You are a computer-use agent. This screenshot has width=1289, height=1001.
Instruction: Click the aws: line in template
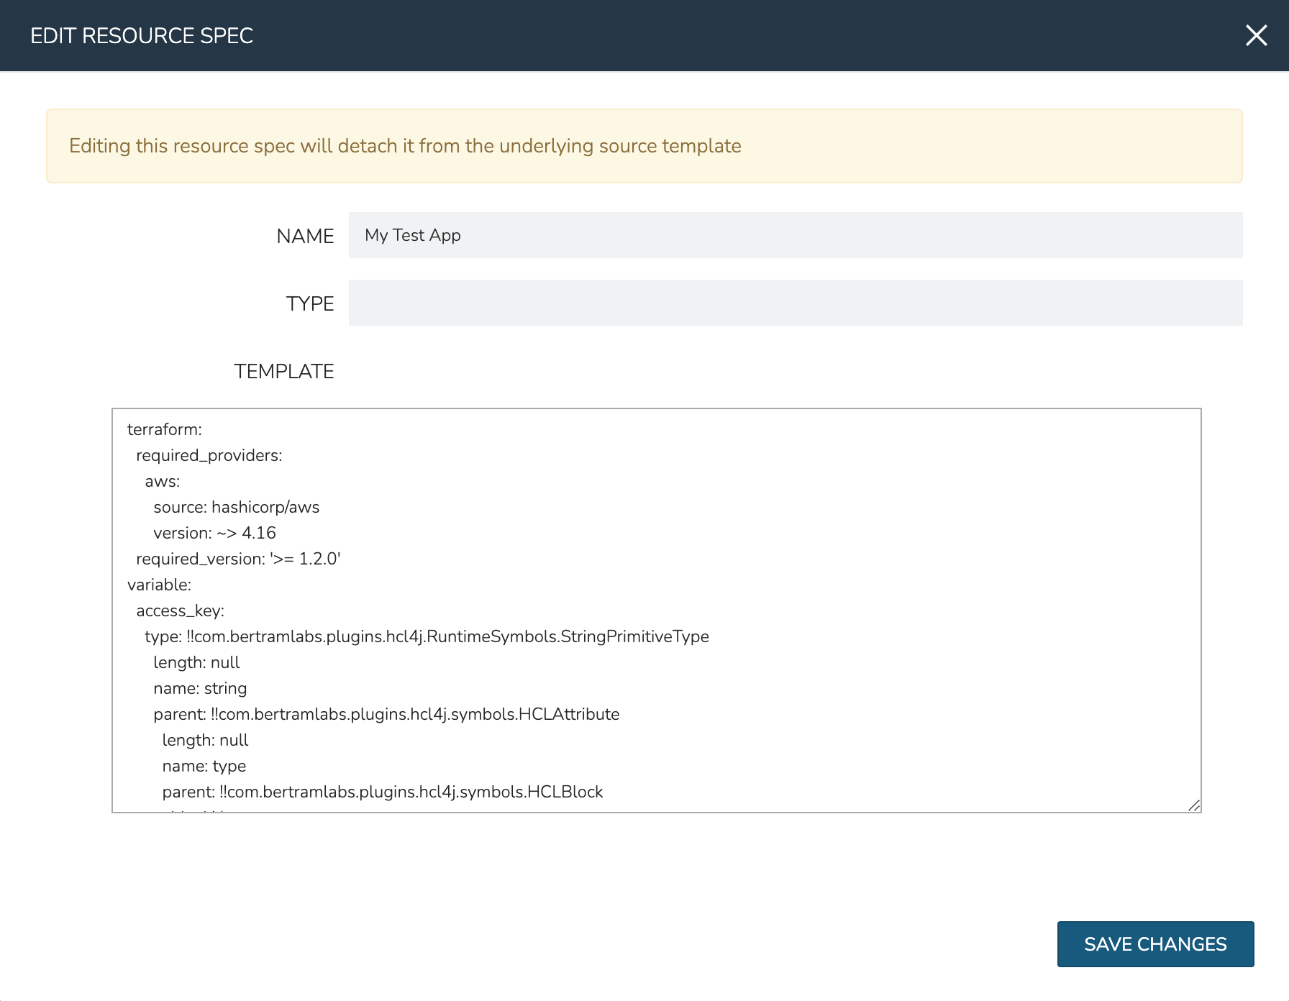[162, 481]
